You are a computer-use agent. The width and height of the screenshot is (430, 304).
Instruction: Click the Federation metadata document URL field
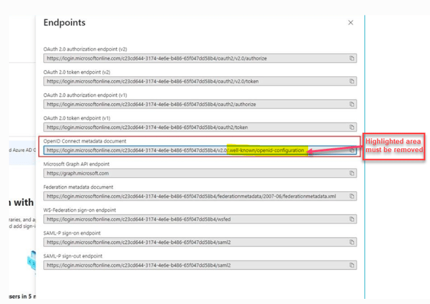click(193, 196)
